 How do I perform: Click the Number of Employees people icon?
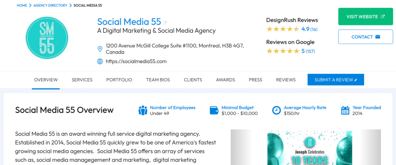[143, 111]
